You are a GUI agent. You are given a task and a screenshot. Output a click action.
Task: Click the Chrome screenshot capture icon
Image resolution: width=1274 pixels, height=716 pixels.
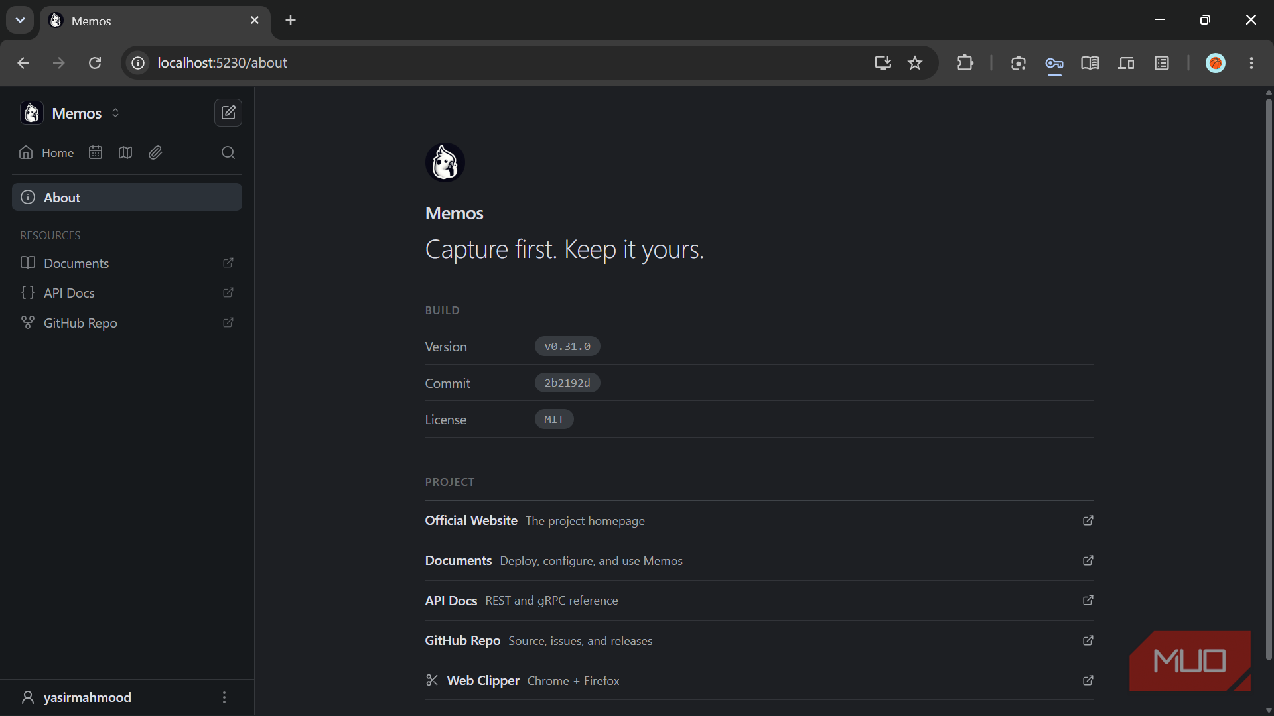pyautogui.click(x=1019, y=63)
